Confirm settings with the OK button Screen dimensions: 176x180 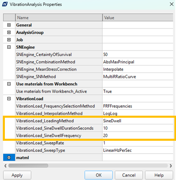(99, 175)
